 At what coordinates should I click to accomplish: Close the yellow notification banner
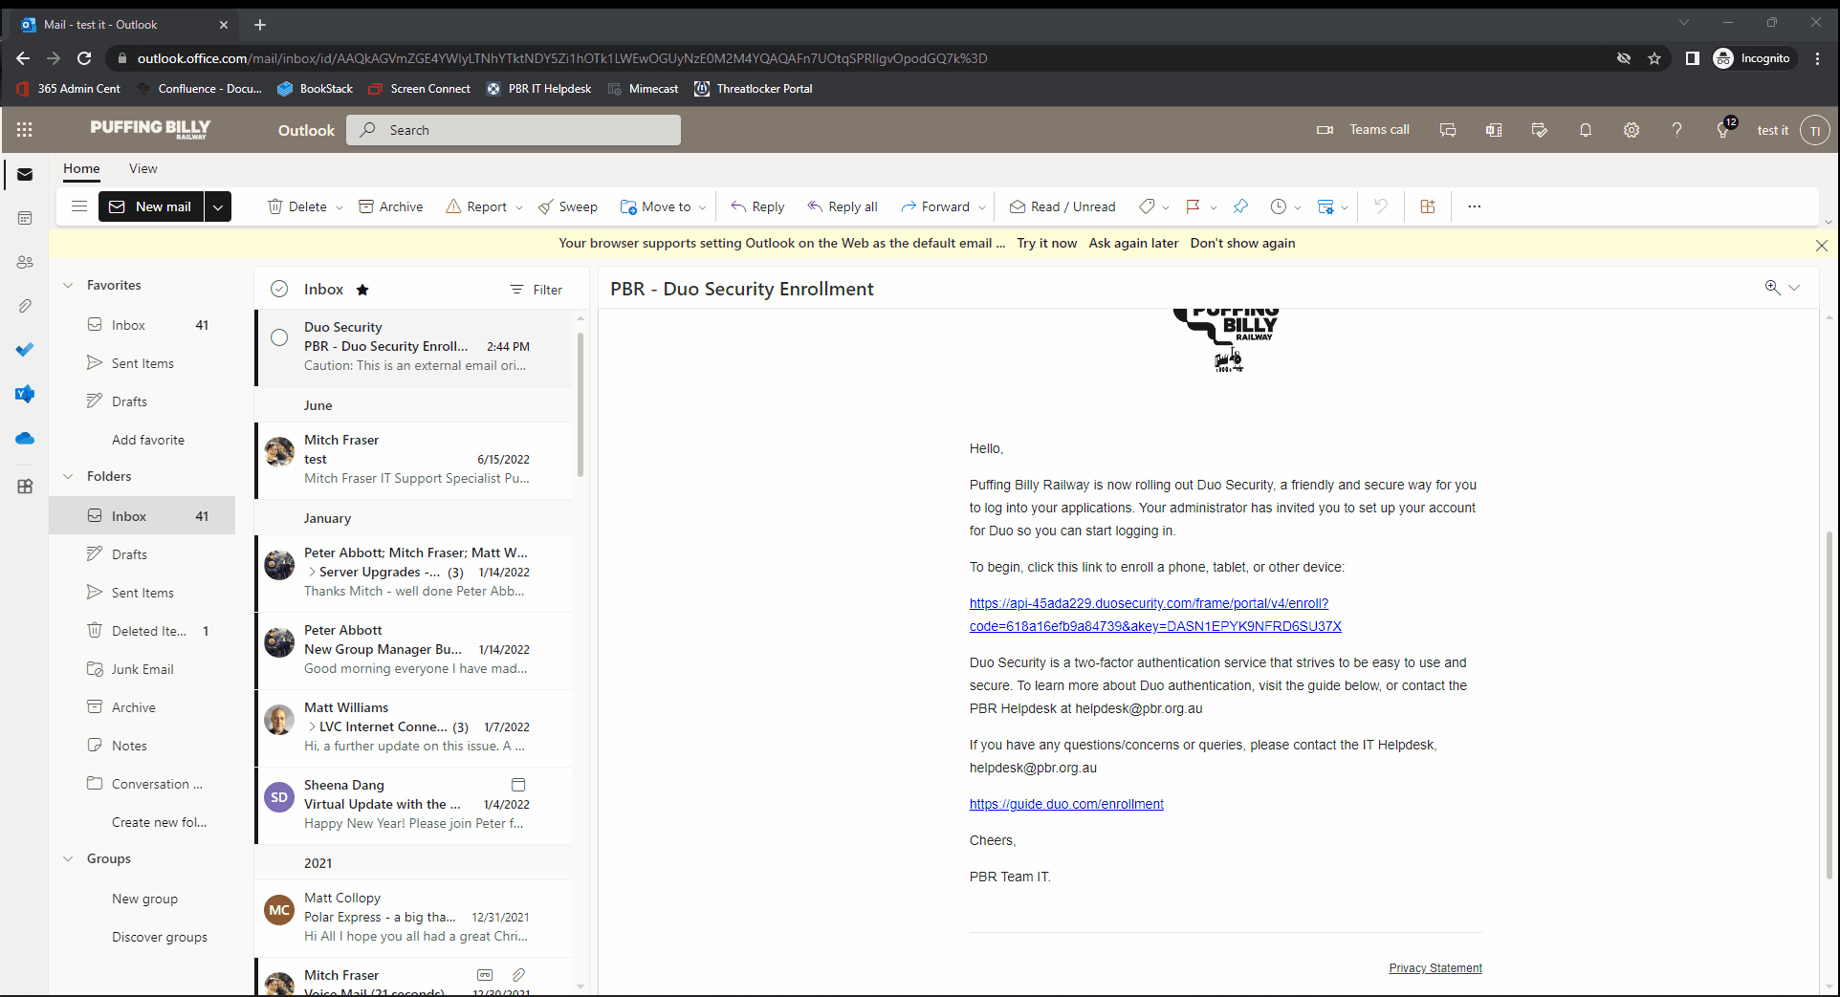pyautogui.click(x=1821, y=246)
